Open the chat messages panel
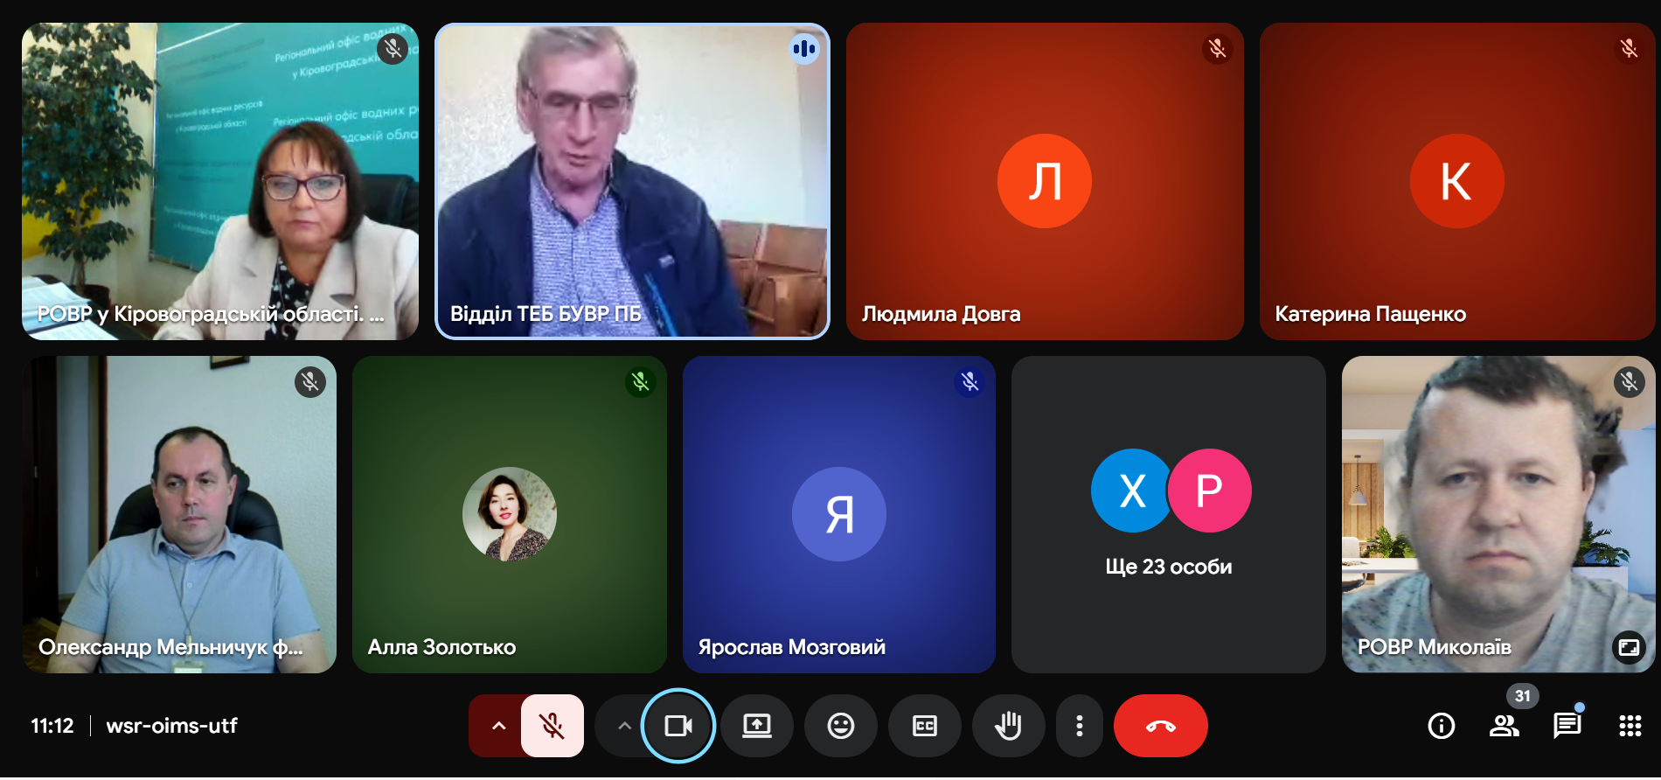This screenshot has width=1661, height=780. click(x=1567, y=726)
